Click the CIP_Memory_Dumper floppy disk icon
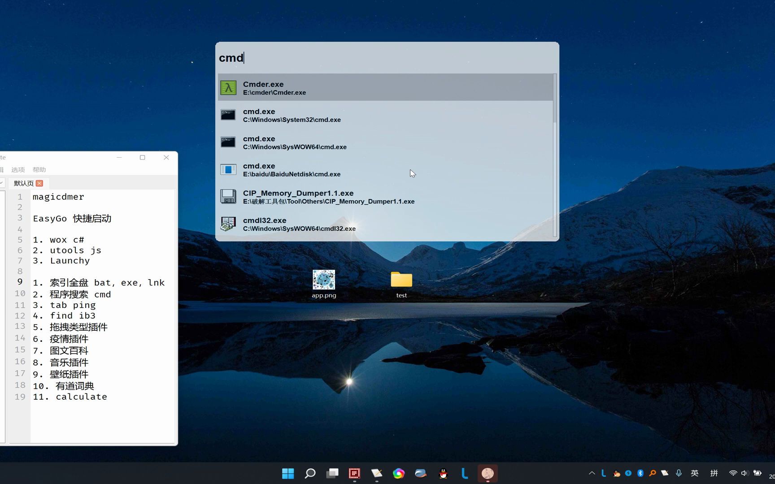This screenshot has width=775, height=484. [228, 197]
